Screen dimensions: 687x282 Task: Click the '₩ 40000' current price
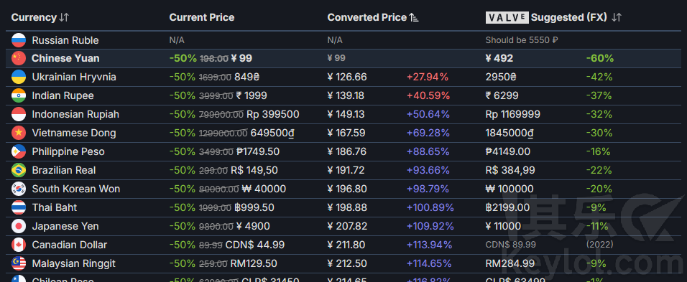tap(264, 189)
